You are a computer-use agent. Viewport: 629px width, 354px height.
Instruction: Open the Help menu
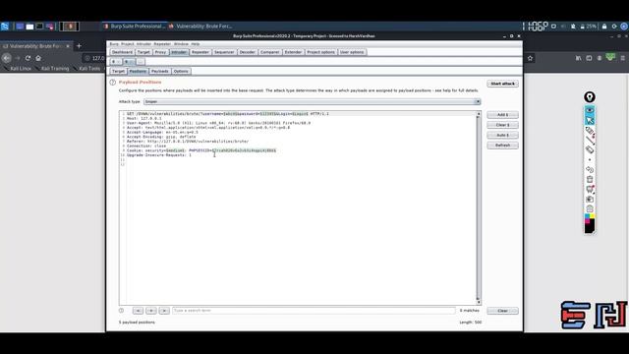coord(196,44)
